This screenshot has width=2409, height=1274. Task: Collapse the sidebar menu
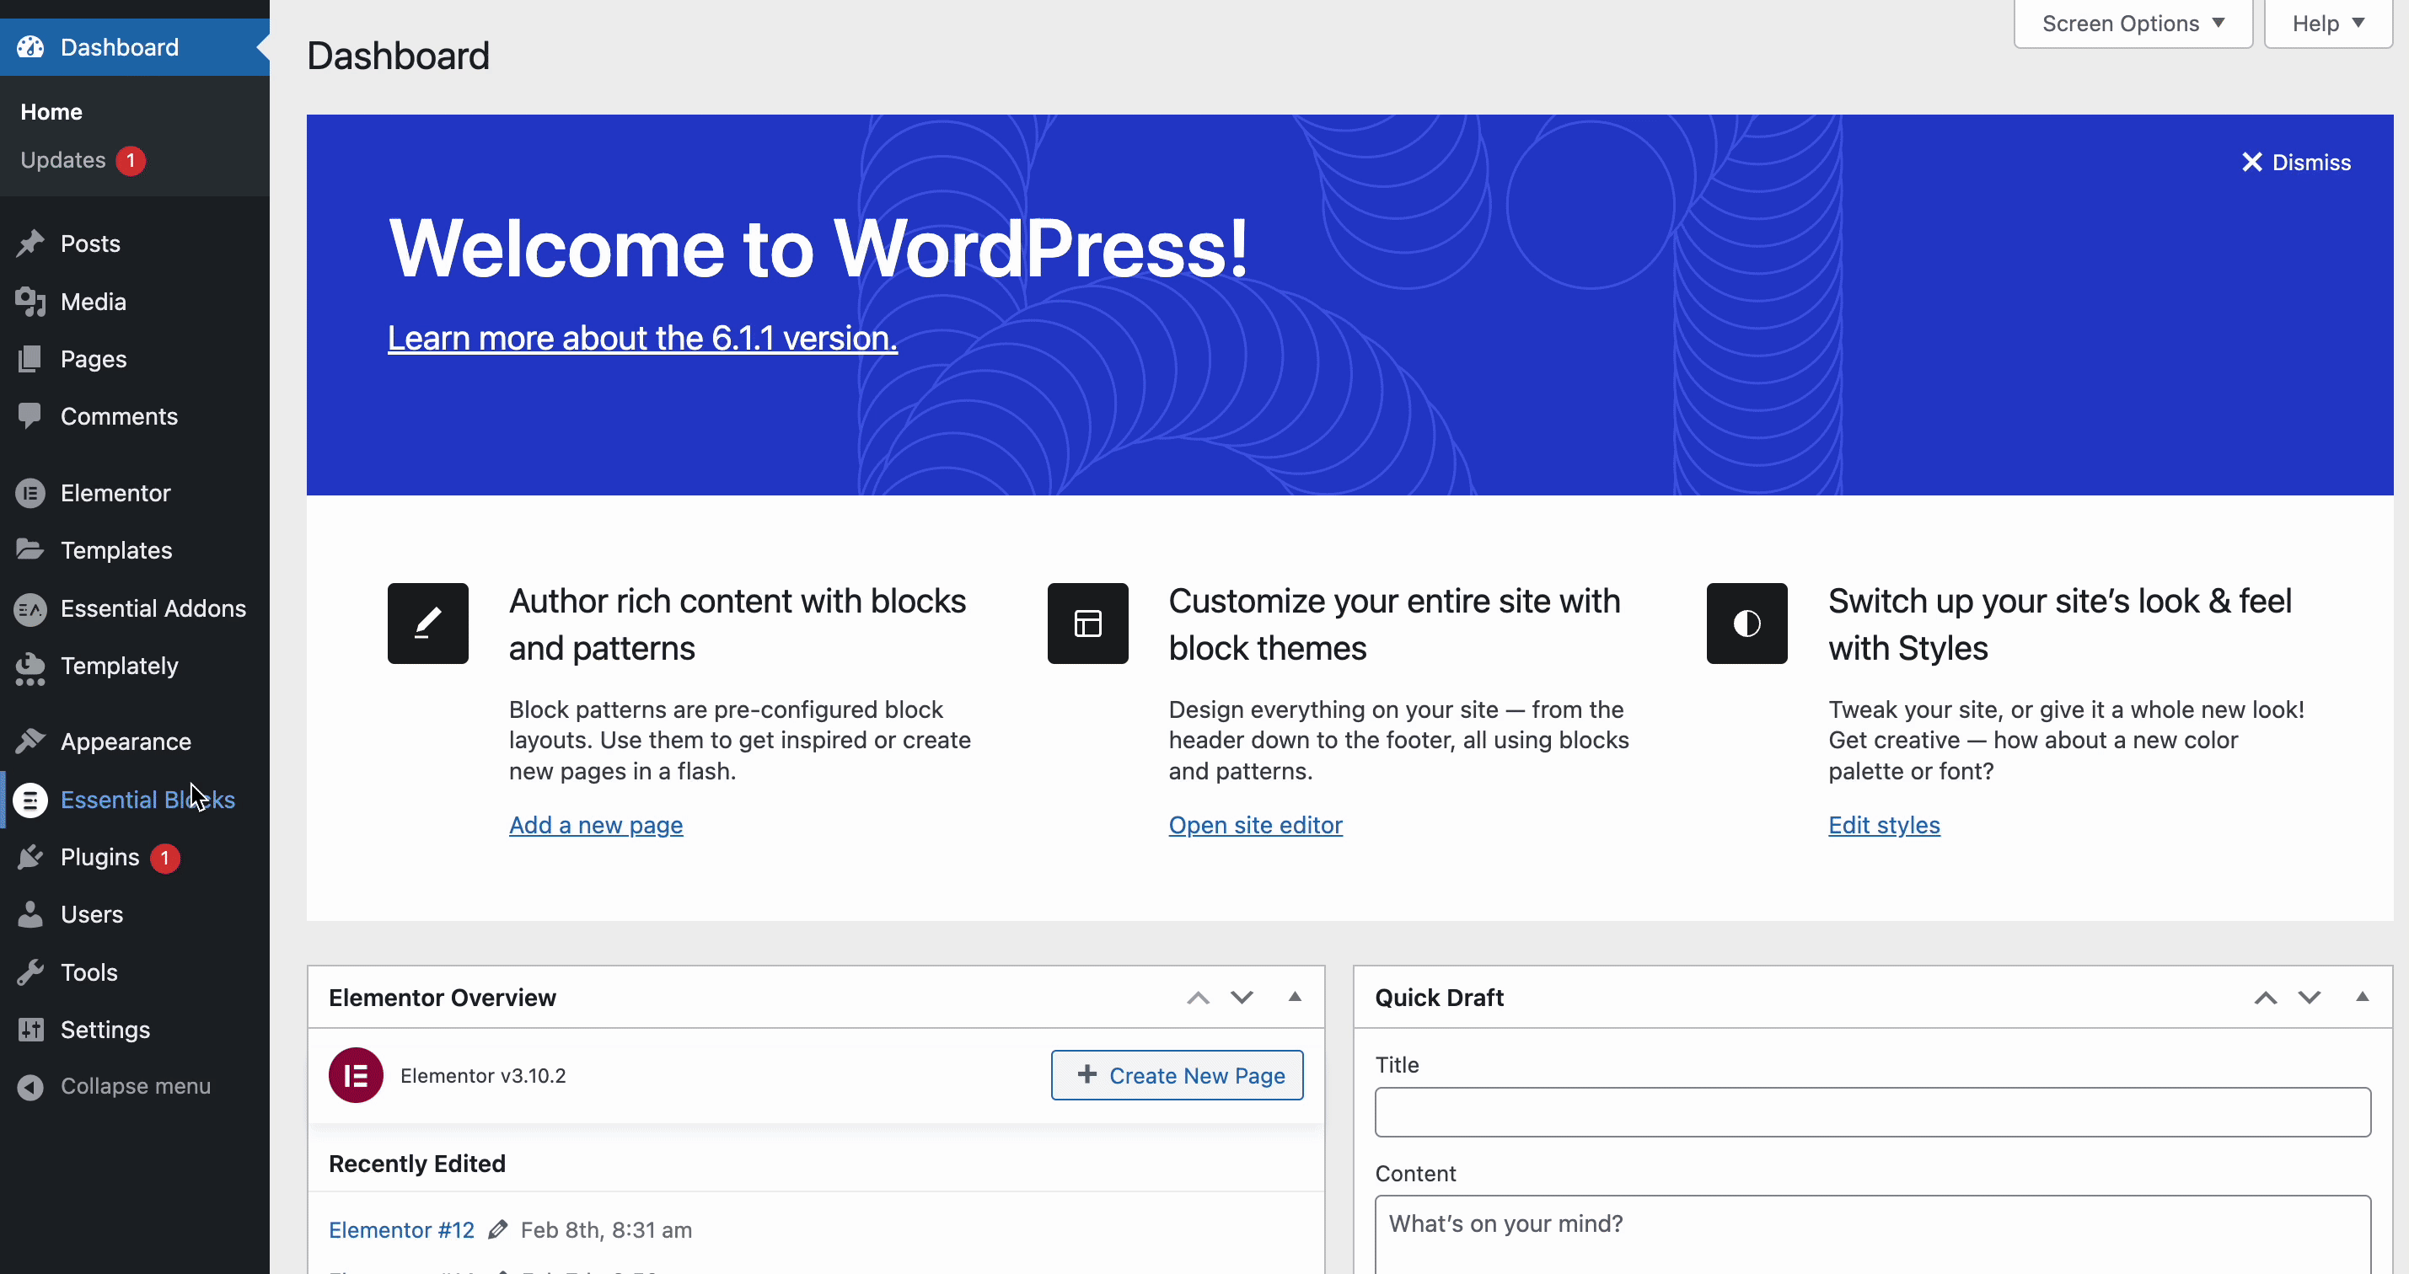[136, 1086]
